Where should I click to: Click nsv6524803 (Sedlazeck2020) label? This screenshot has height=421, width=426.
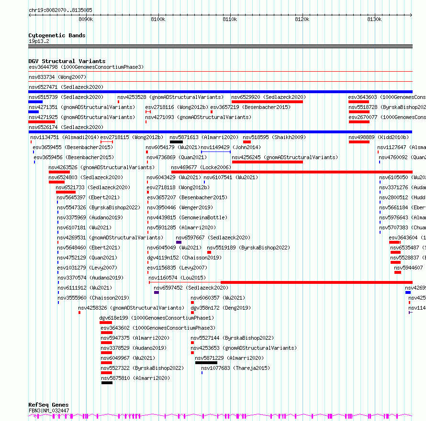[x=86, y=177]
